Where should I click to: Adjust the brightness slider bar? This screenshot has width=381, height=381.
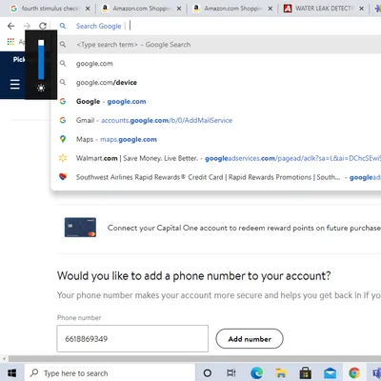click(41, 60)
